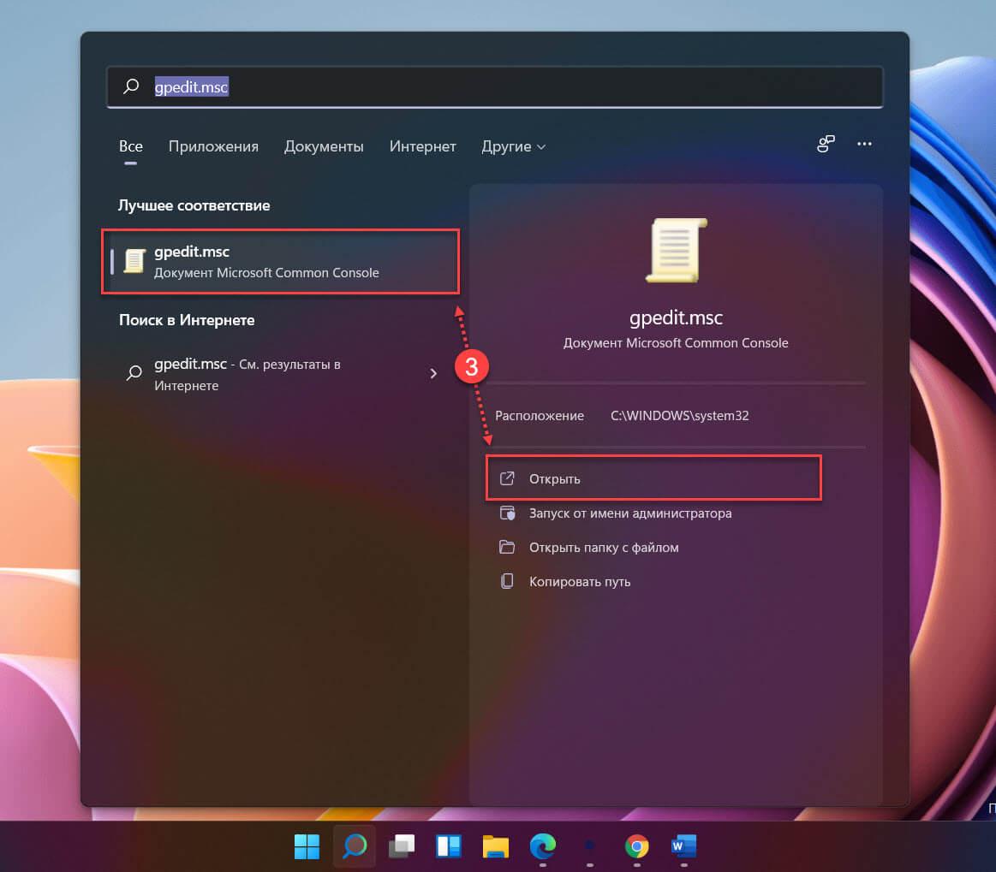The width and height of the screenshot is (996, 872).
Task: Click the gpedit.msc title in the preview pane
Action: tap(676, 318)
